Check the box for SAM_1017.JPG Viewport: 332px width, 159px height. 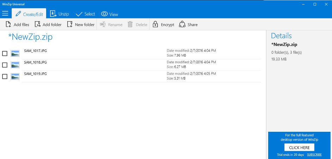click(x=5, y=53)
